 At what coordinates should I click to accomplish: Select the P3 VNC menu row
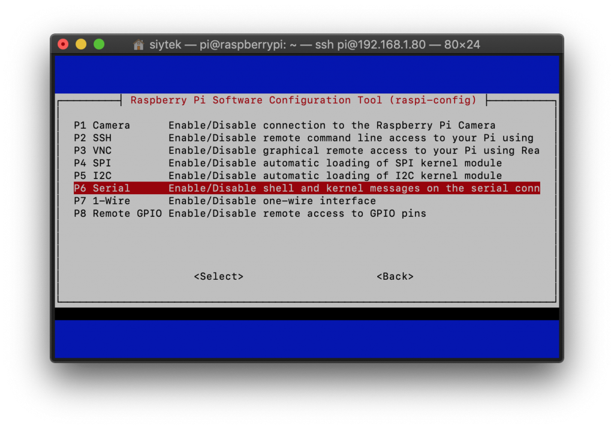point(307,150)
